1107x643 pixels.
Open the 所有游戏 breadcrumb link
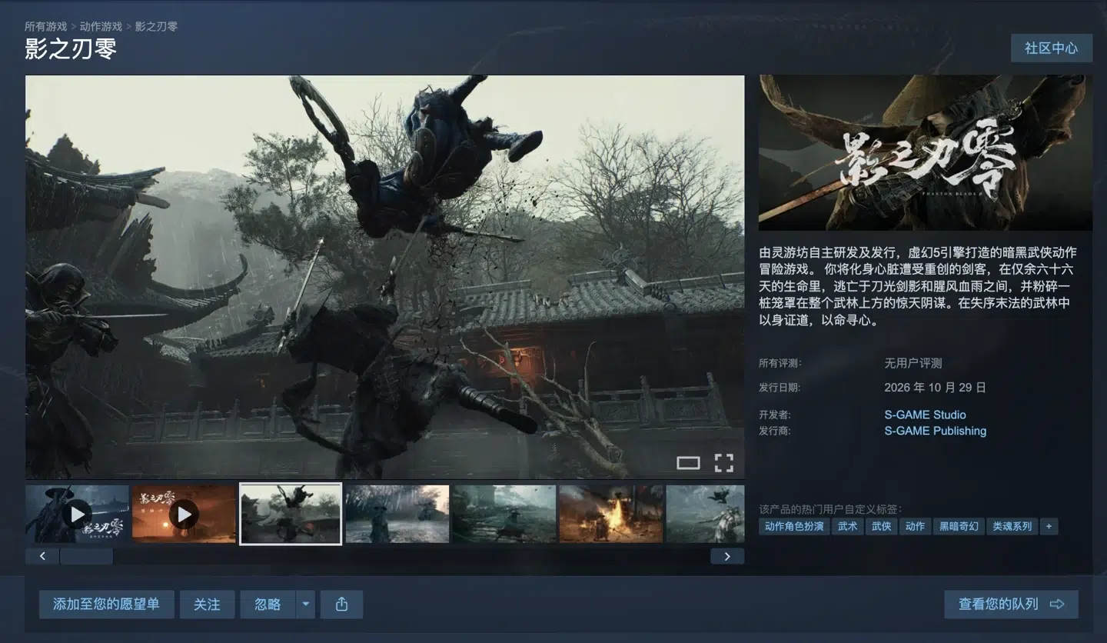point(45,26)
